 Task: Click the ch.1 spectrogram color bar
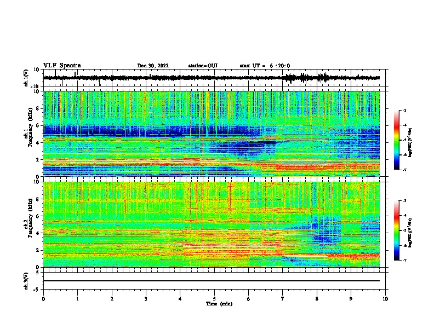click(x=396, y=140)
